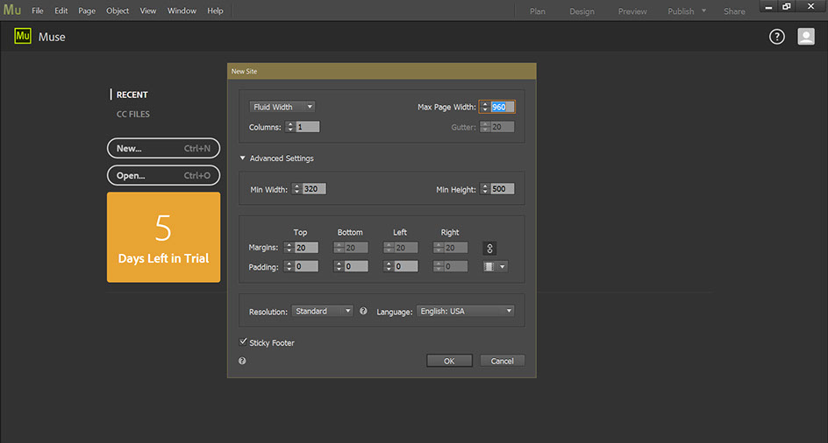Image resolution: width=828 pixels, height=443 pixels.
Task: Click the Left padding stepper arrows
Action: [389, 266]
